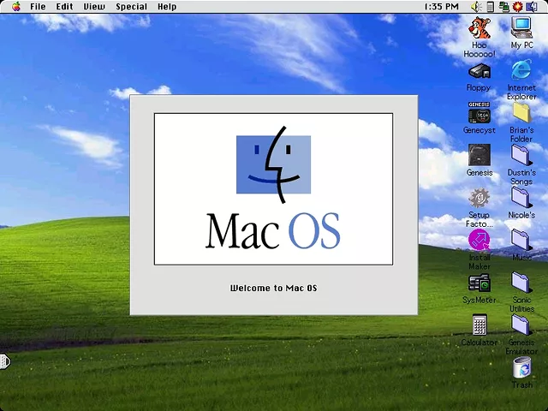Open the File menu
This screenshot has width=548, height=411.
tap(38, 7)
